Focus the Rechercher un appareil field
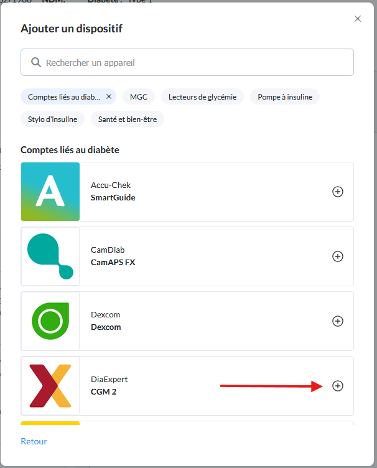 click(x=187, y=62)
